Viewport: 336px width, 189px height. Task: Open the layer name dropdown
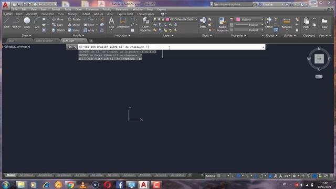(x=196, y=19)
